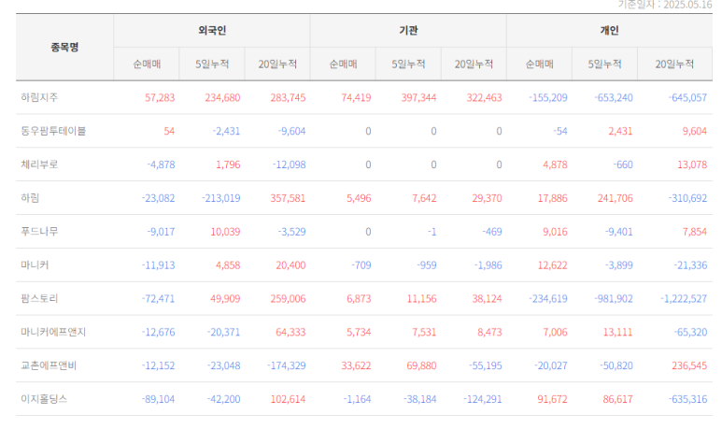Click the 5일누적 header under 개인
Viewport: 722px width, 429px height.
click(x=604, y=64)
